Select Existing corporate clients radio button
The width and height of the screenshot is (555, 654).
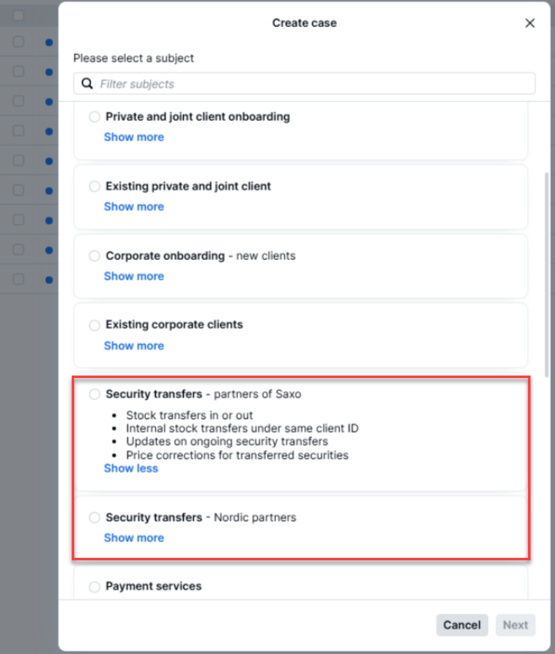pyautogui.click(x=94, y=325)
